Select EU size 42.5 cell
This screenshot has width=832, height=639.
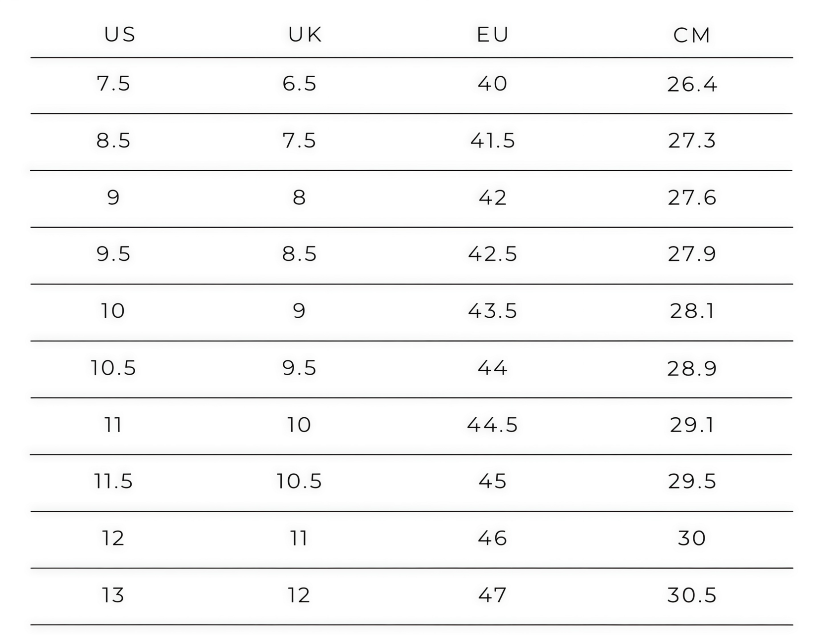[493, 254]
